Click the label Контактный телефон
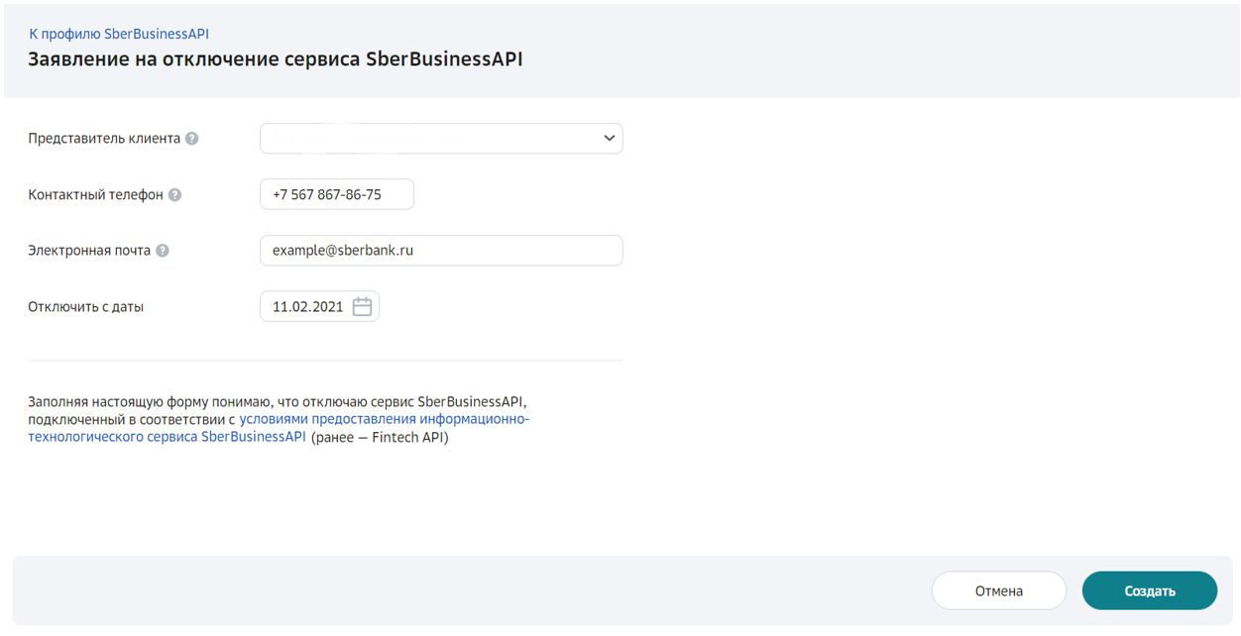1241x636 pixels. coord(96,195)
